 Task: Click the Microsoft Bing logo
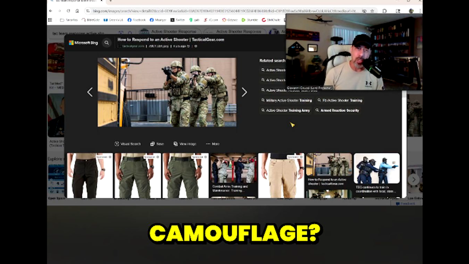pos(84,43)
